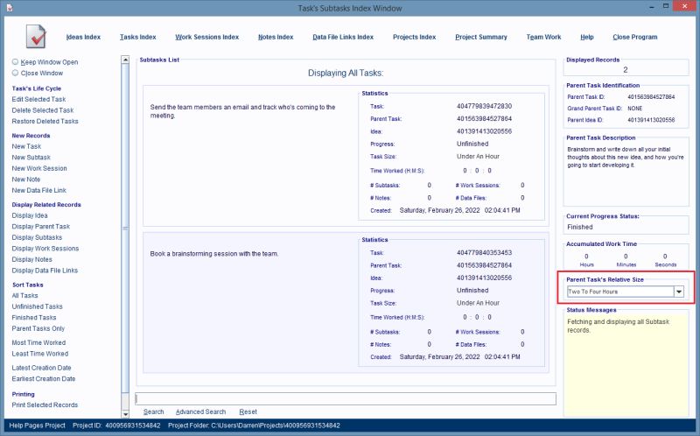Image resolution: width=700 pixels, height=436 pixels.
Task: Sort by Least Time Worked
Action: click(40, 354)
